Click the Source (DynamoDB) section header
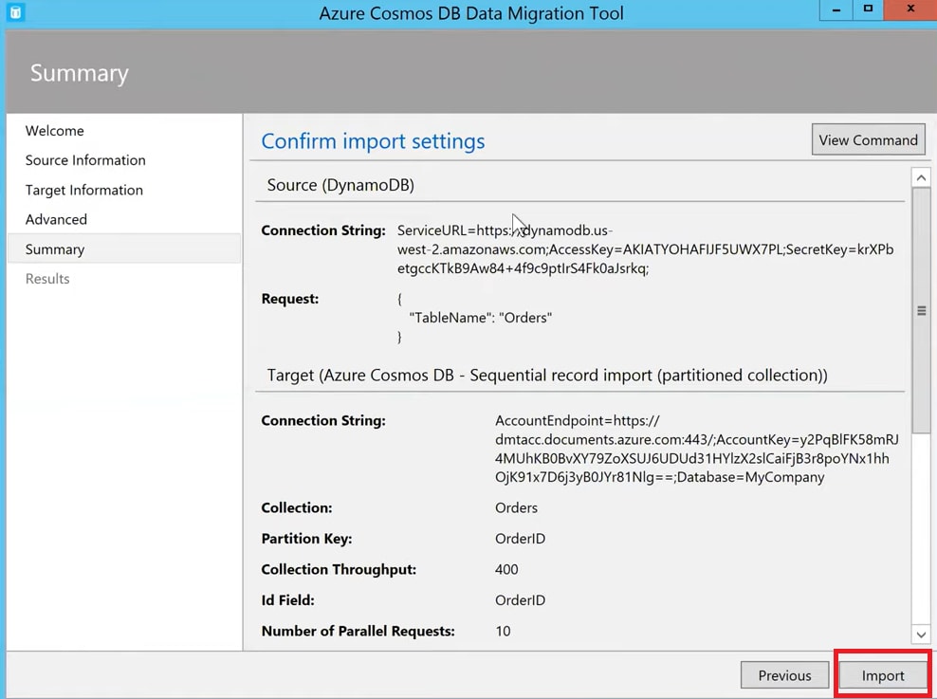Viewport: 937px width, 699px height. click(340, 185)
